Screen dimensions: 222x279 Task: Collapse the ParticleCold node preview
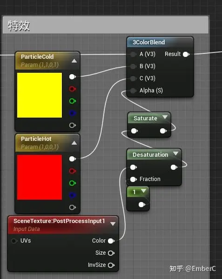coord(74,61)
